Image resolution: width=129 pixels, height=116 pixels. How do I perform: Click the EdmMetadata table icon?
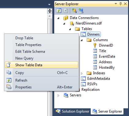click(x=83, y=79)
